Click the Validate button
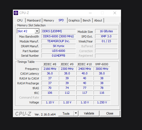 (x=89, y=113)
